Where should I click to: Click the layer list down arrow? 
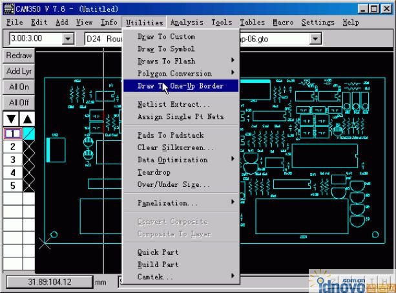coord(11,119)
